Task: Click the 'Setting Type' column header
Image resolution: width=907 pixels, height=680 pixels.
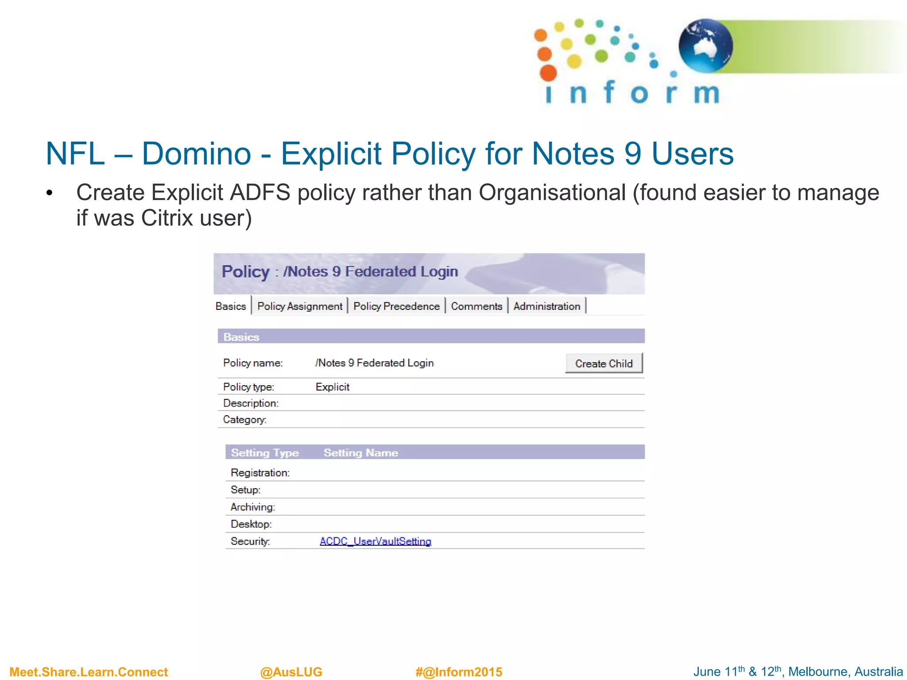Action: (x=265, y=452)
